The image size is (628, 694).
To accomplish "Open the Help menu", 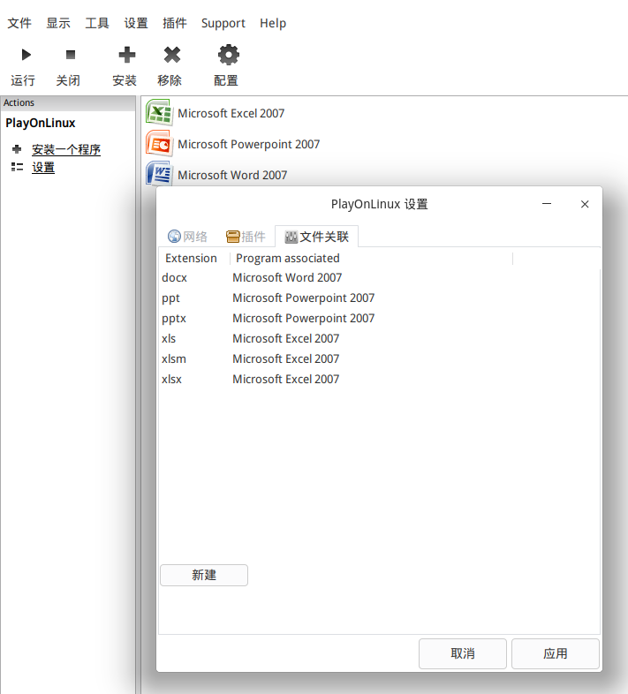I will 273,23.
